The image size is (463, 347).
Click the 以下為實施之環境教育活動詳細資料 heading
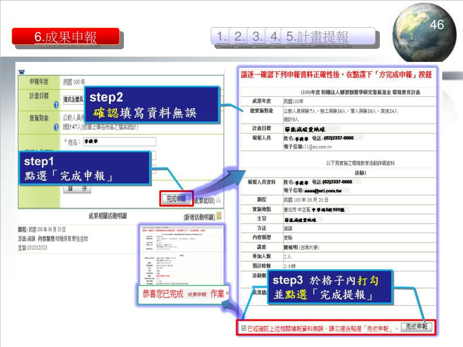tap(360, 163)
